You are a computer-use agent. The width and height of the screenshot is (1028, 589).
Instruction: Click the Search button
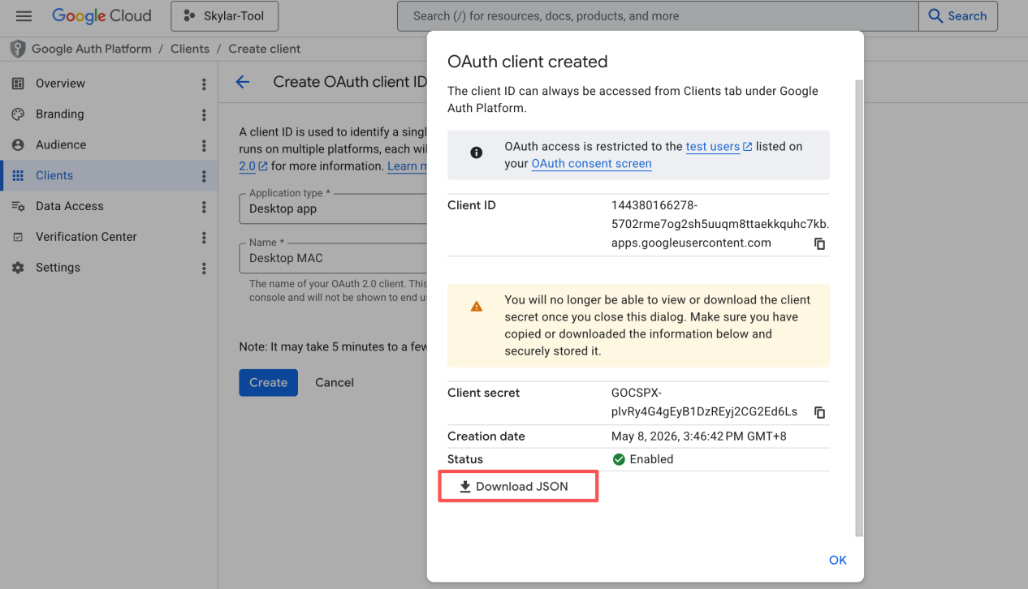click(x=958, y=15)
